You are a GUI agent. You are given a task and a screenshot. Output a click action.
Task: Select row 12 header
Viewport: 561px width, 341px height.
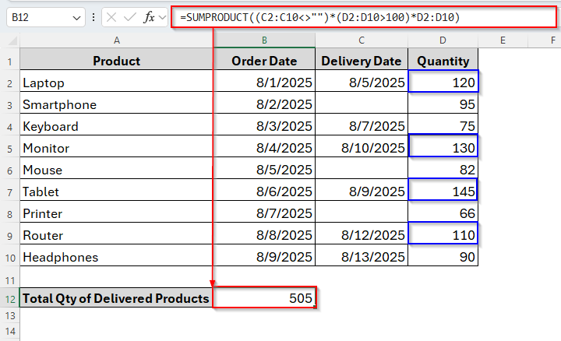click(x=10, y=297)
